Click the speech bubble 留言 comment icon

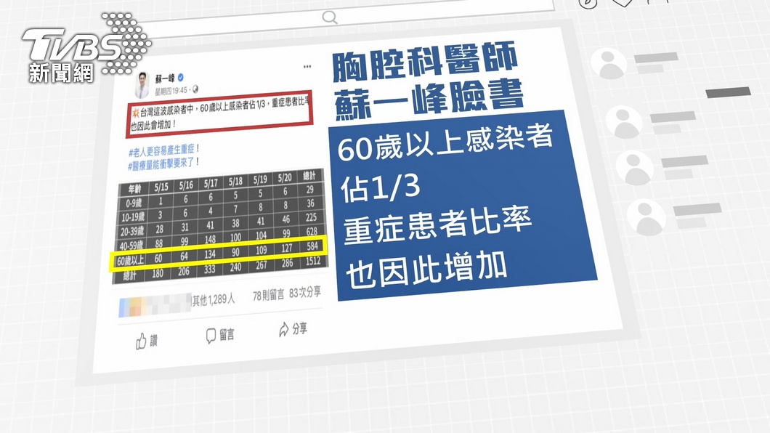pos(211,336)
